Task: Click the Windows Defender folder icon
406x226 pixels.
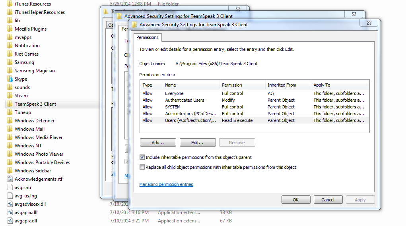Action: (x=10, y=120)
